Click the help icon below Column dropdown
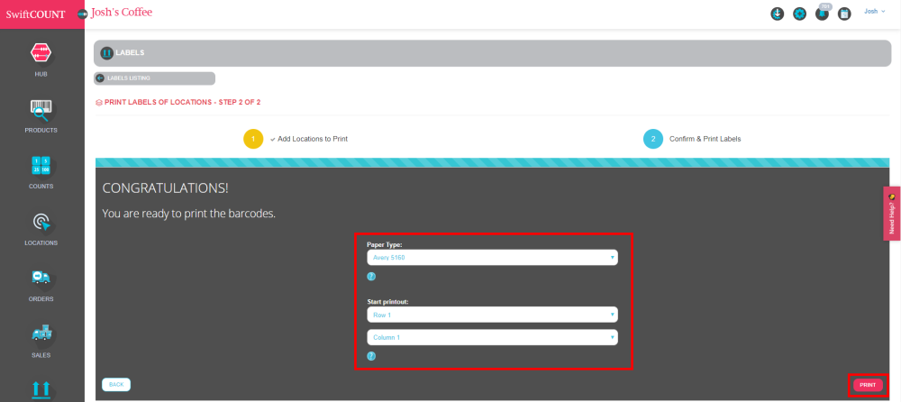The image size is (901, 402). coord(371,357)
